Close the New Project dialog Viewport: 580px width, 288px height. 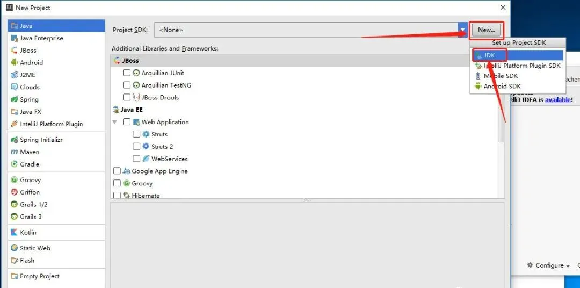[503, 8]
